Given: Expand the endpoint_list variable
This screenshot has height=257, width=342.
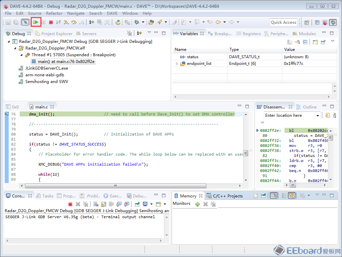Looking at the screenshot, I should click(177, 64).
